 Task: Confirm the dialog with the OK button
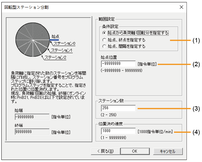pos(134,151)
